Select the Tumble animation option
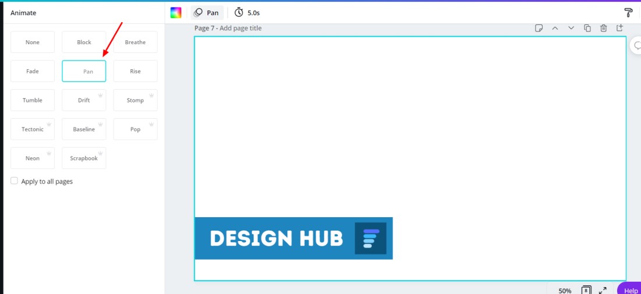This screenshot has height=294, width=641. [x=32, y=100]
